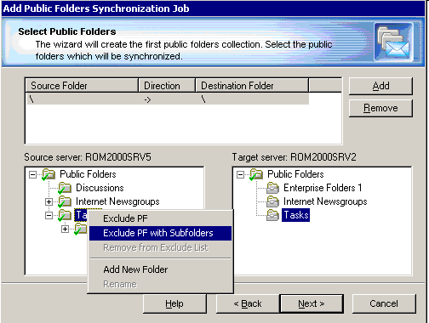The width and height of the screenshot is (429, 323).
Task: Go back with the < Back button
Action: click(x=248, y=303)
